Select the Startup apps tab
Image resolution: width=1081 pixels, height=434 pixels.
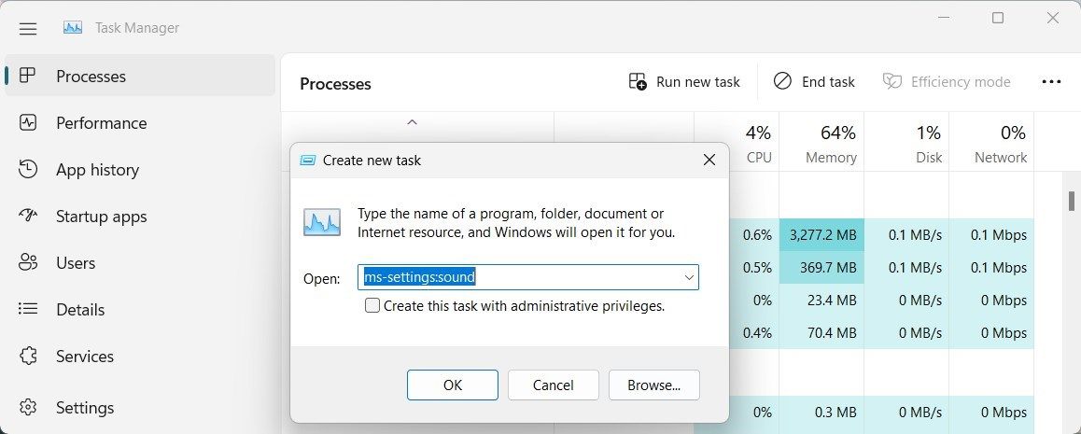click(x=140, y=217)
